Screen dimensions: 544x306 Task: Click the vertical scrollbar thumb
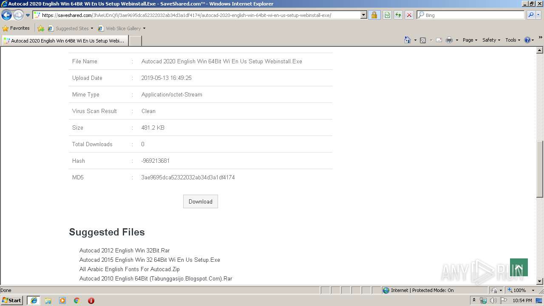(x=540, y=169)
